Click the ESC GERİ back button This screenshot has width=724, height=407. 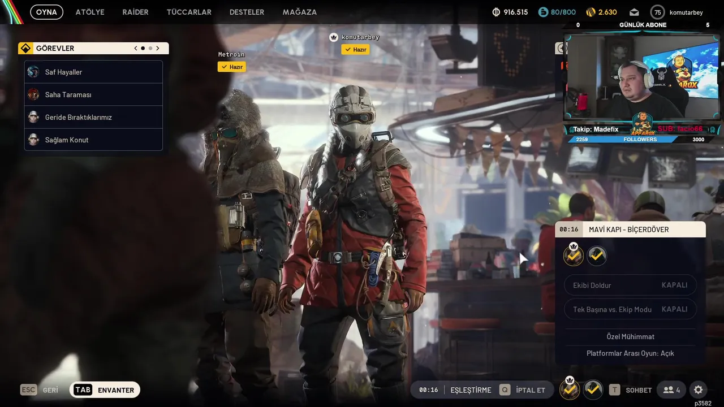coord(40,390)
